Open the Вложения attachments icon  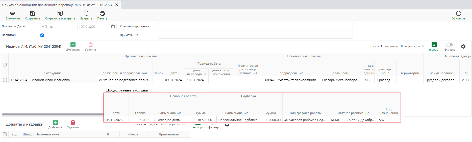[13, 13]
